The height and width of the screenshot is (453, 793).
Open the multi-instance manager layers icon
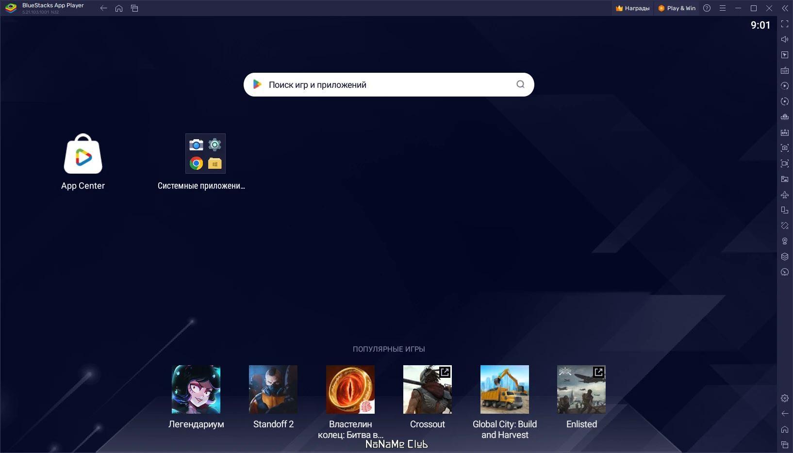(784, 257)
